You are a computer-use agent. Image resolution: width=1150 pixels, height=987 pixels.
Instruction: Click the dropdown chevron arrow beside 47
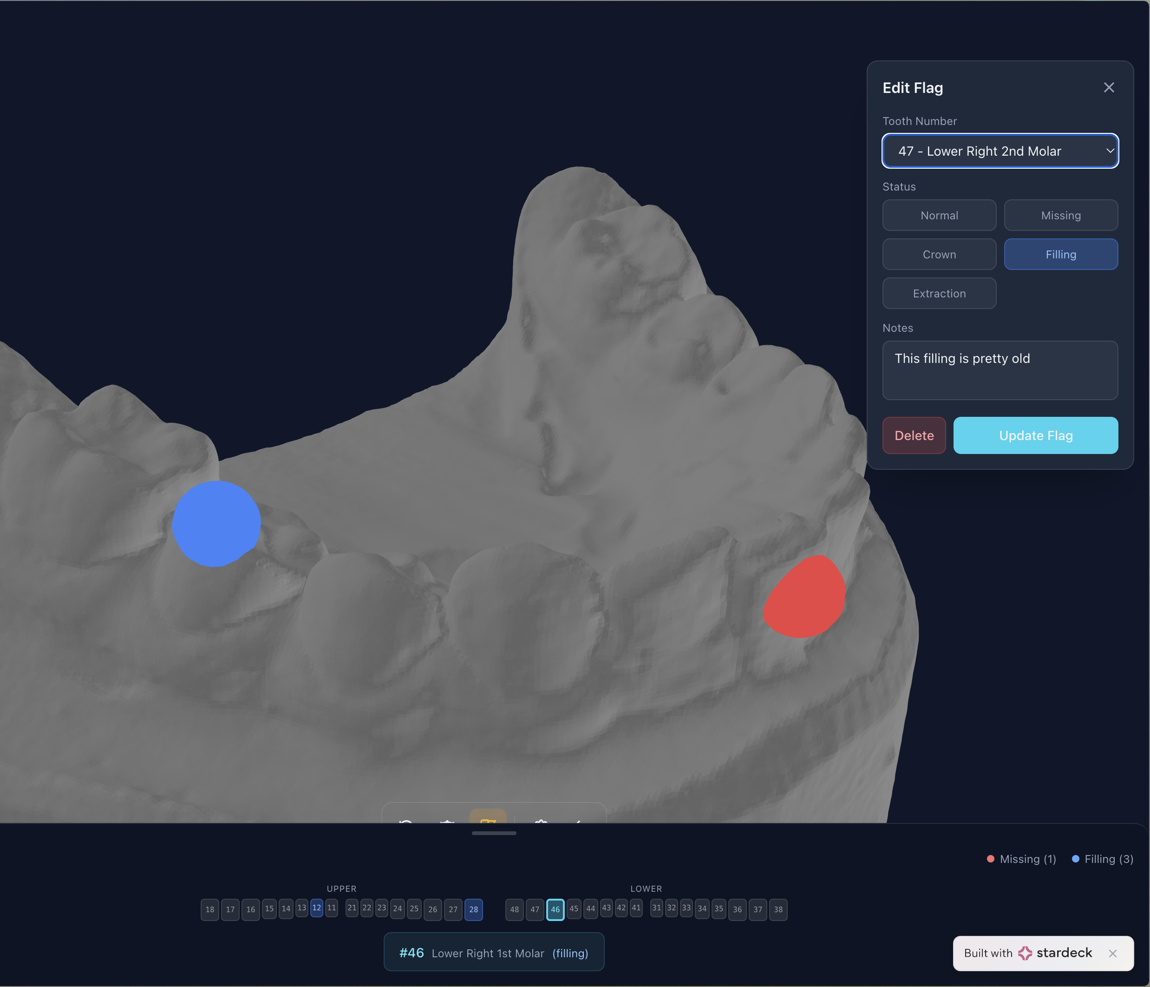(1110, 151)
